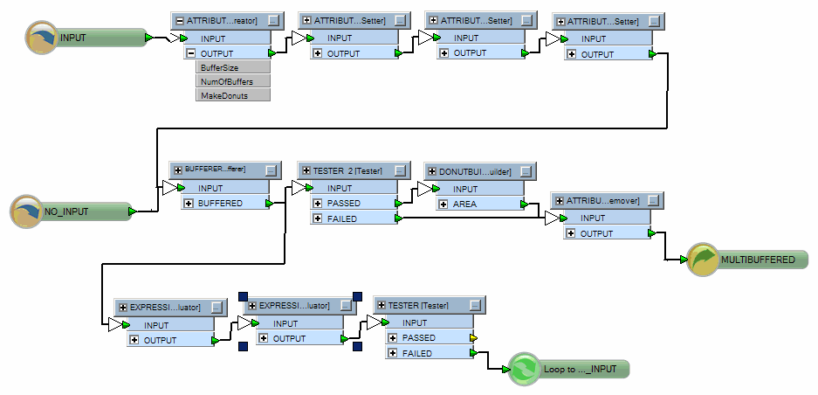The image size is (818, 395).
Task: Expand the FAILED port of TESTER 2
Action: [x=318, y=218]
